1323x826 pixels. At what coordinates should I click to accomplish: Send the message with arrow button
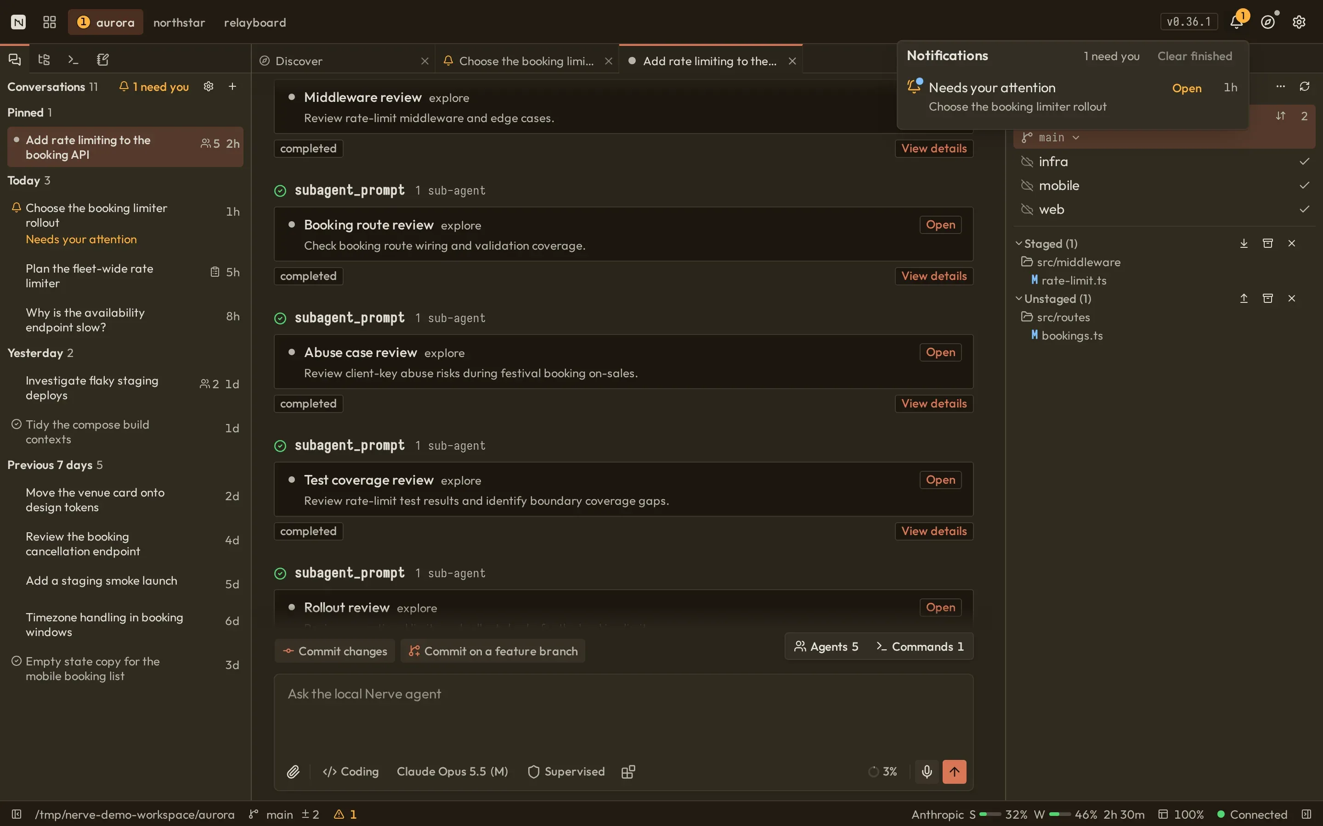pyautogui.click(x=955, y=771)
